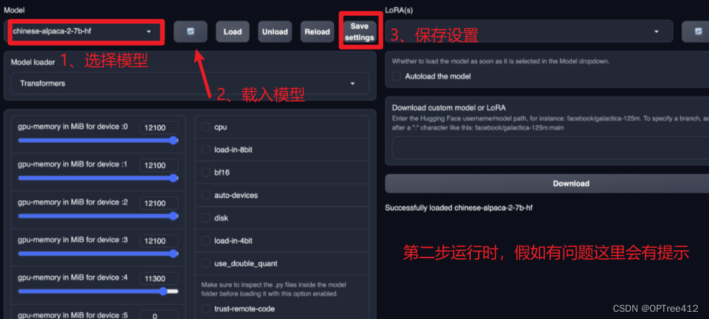709x319 pixels.
Task: Enable the cpu checkbox
Action: 206,127
